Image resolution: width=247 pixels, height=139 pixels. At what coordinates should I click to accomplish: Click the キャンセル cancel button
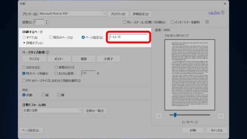[x=216, y=130]
